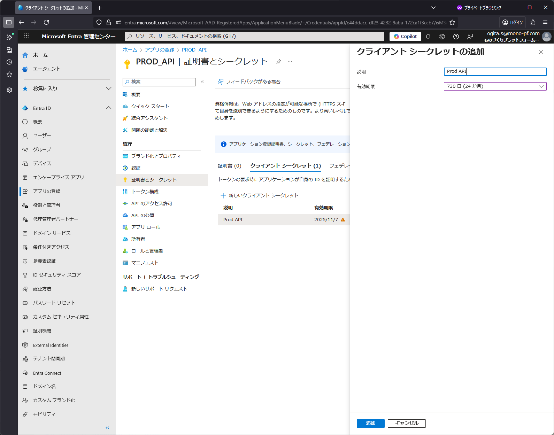Open the portal waffle menu icon
This screenshot has width=554, height=435.
(x=26, y=36)
